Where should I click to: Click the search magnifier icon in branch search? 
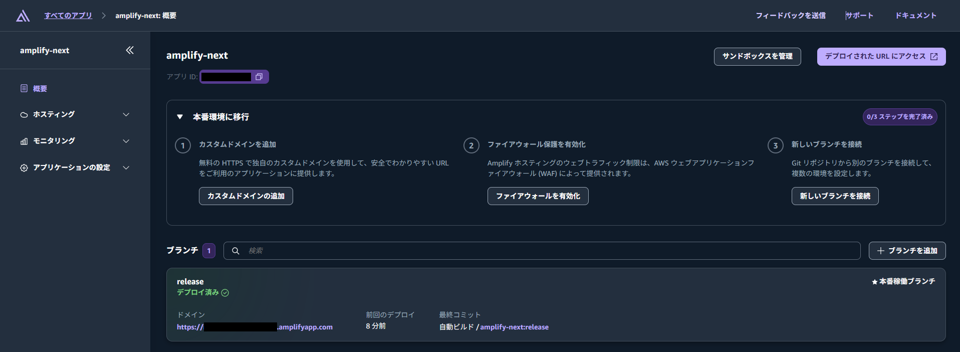(235, 251)
